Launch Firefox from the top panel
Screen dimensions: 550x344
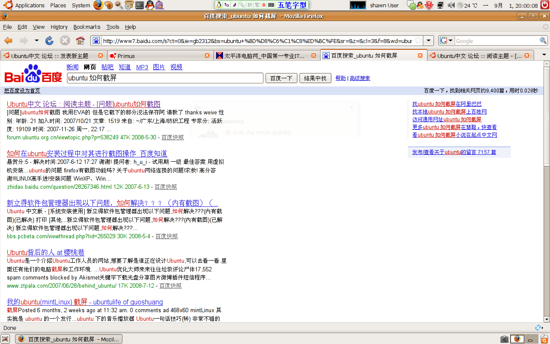click(98, 5)
